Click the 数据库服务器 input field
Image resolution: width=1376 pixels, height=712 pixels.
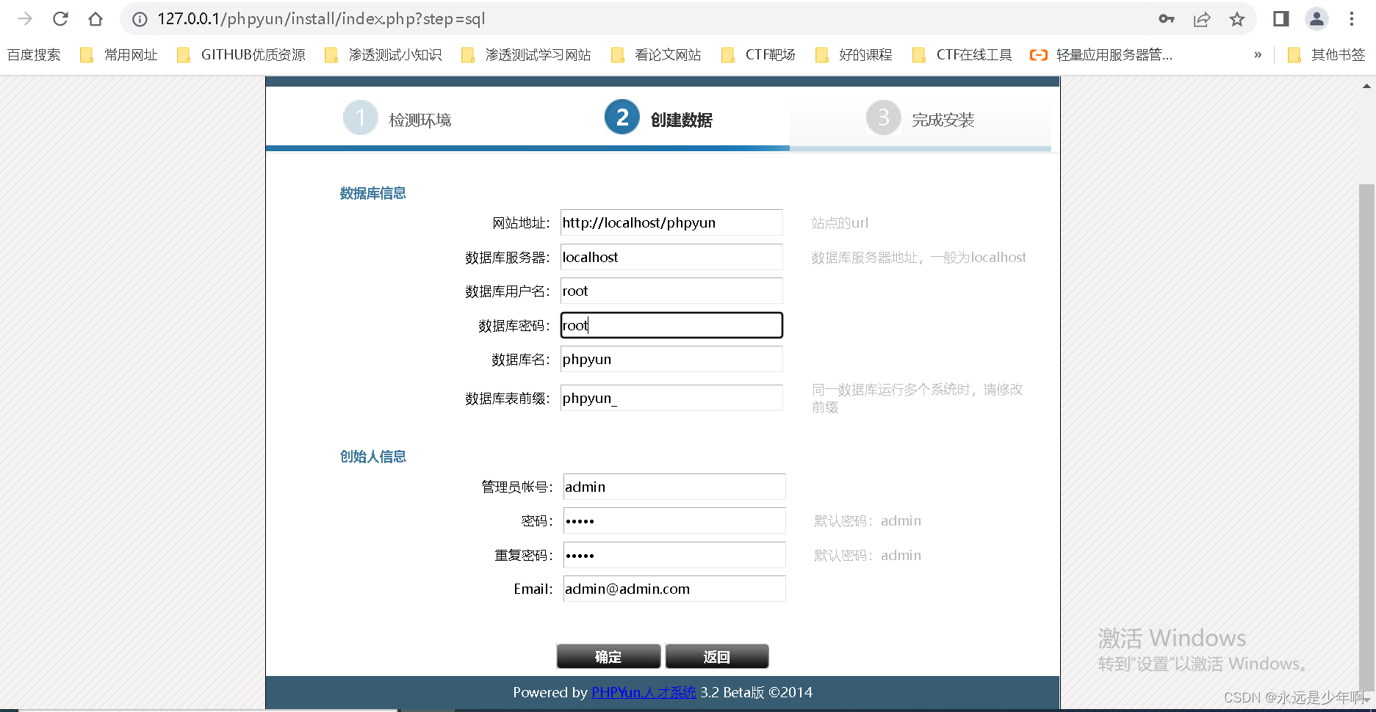coord(671,257)
